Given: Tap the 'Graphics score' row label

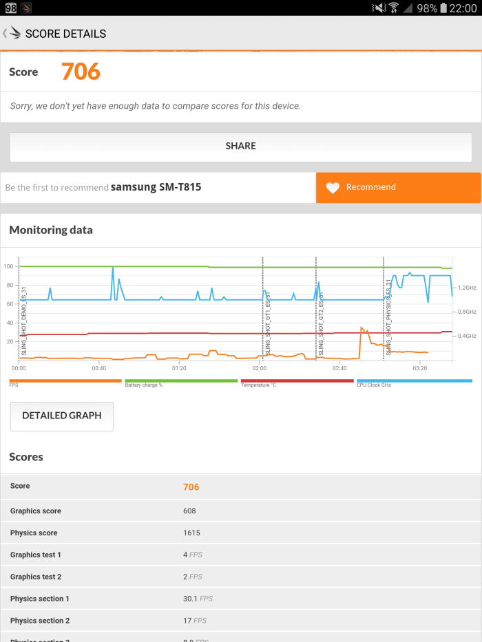Looking at the screenshot, I should (x=36, y=511).
